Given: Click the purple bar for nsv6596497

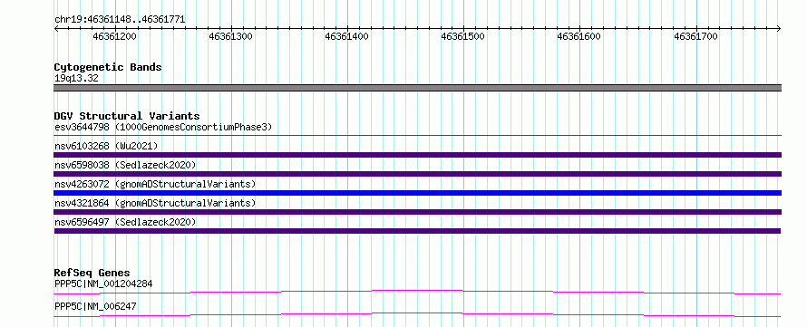Looking at the screenshot, I should tap(418, 231).
